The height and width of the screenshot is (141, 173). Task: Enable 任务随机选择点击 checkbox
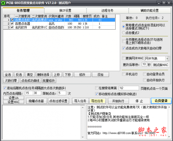click(124, 41)
